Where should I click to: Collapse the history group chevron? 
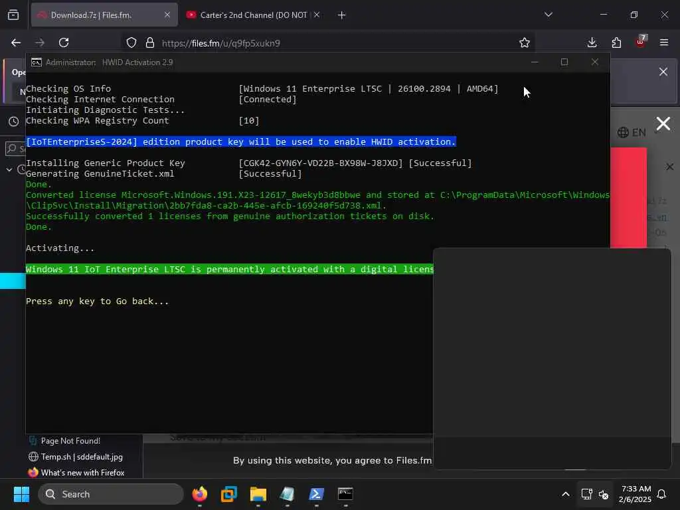point(9,169)
